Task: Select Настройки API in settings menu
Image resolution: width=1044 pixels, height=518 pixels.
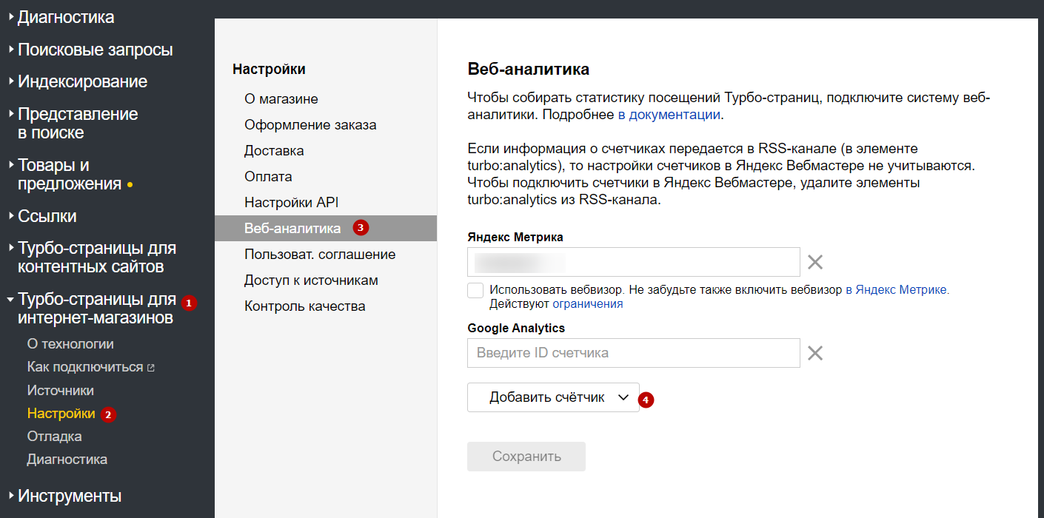Action: pos(291,203)
